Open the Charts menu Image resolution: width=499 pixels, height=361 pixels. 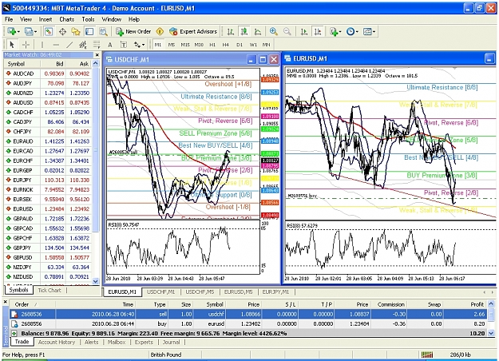tap(66, 19)
